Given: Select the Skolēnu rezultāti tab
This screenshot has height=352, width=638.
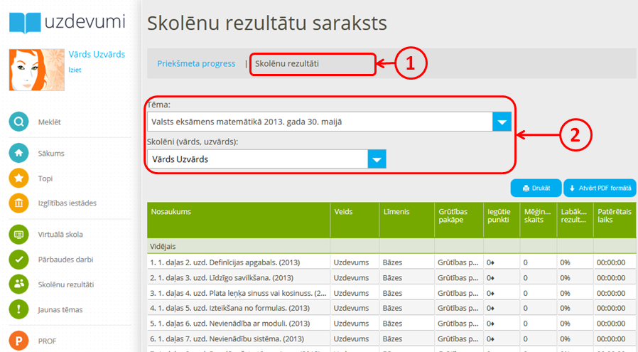Looking at the screenshot, I should tap(287, 64).
